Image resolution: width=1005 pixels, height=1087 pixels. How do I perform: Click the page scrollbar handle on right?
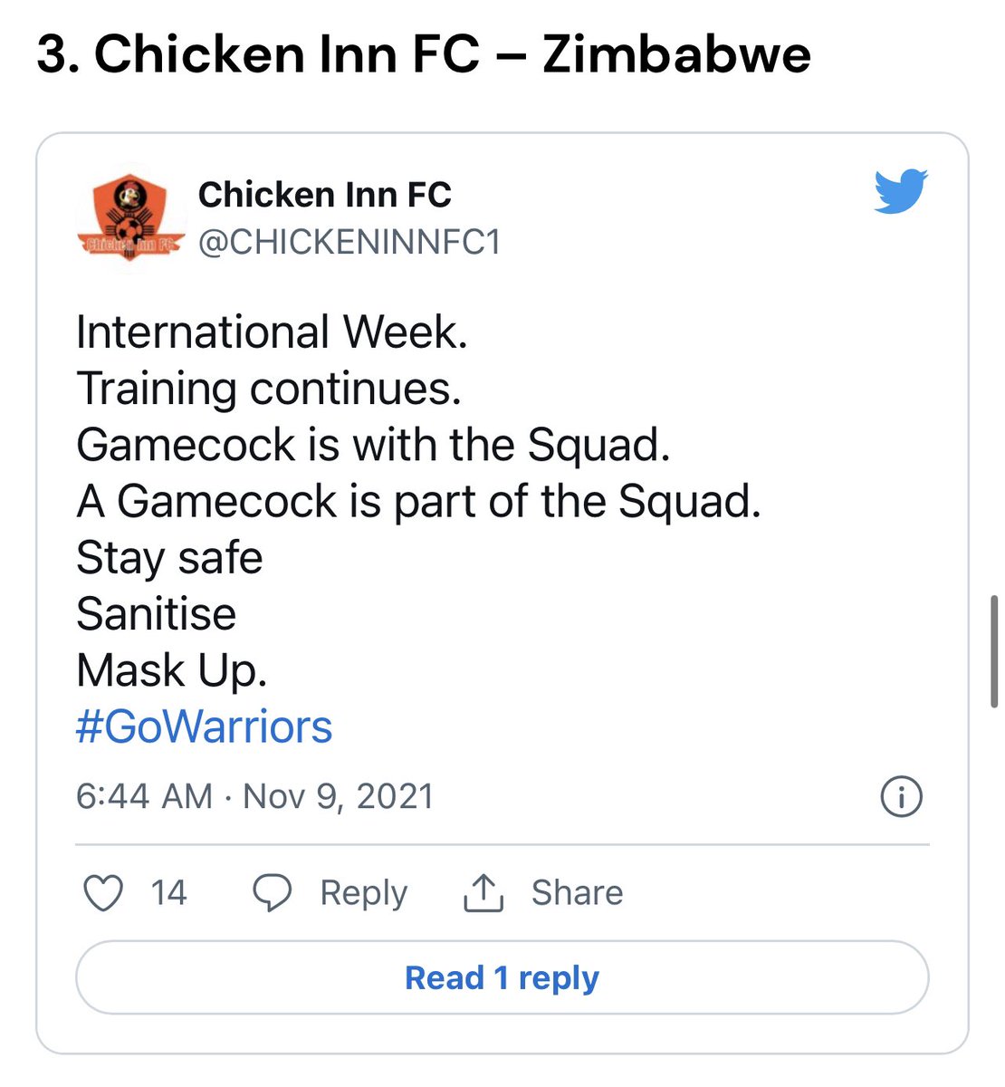(x=994, y=651)
